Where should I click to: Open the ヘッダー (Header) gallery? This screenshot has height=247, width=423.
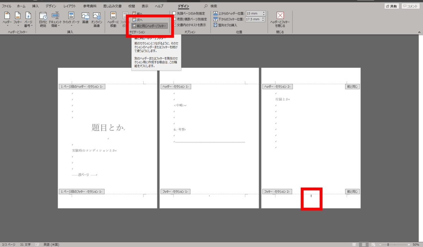pyautogui.click(x=7, y=20)
